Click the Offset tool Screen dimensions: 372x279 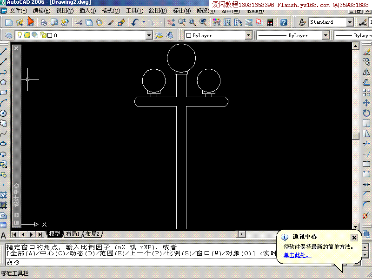pos(366,82)
